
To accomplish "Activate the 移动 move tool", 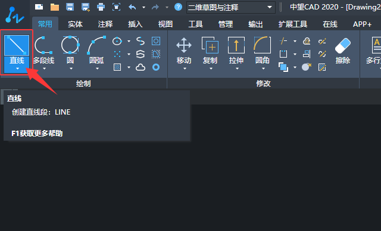I will [184, 50].
